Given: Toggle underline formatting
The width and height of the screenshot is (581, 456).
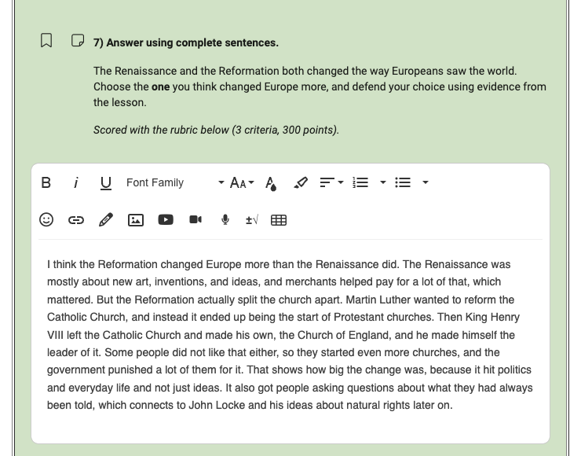Looking at the screenshot, I should [x=106, y=183].
